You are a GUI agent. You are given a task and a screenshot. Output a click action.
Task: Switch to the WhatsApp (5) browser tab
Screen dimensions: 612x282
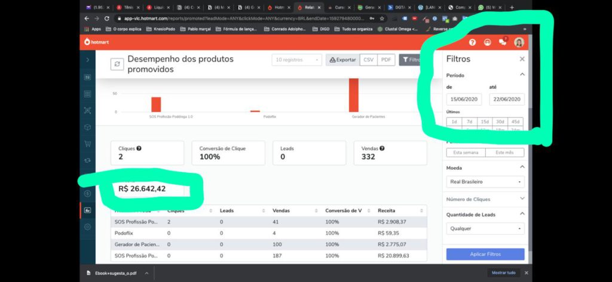coord(490,7)
